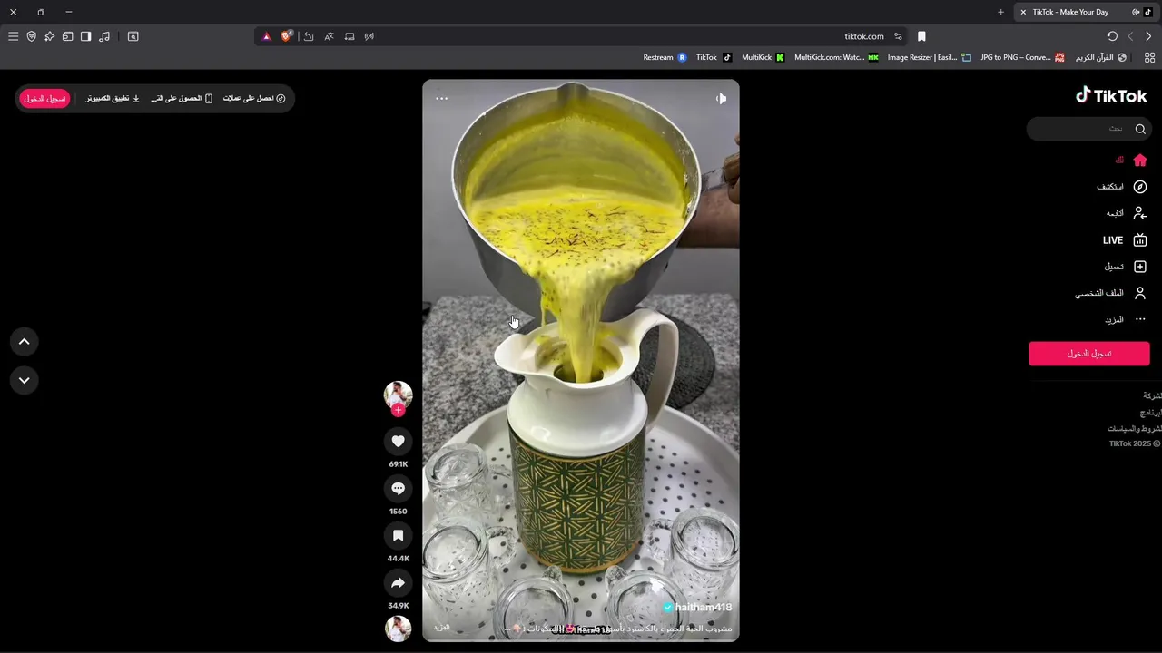Image resolution: width=1162 pixels, height=653 pixels.
Task: Open the Restream bookmark
Action: click(665, 57)
